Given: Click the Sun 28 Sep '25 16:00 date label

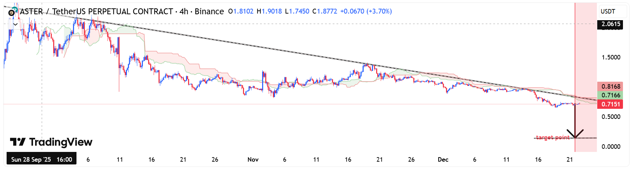Looking at the screenshot, I should 41,160.
